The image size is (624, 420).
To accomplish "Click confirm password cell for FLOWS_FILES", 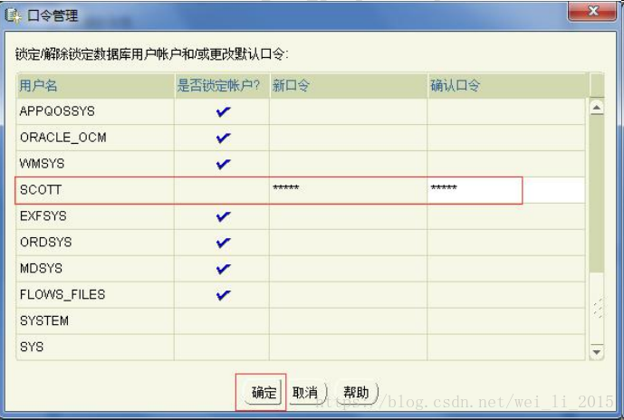I will click(506, 295).
